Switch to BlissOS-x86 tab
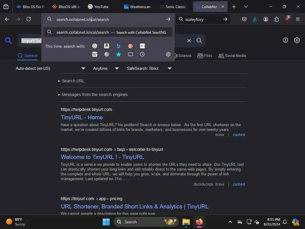The image size is (305, 229). [66, 7]
